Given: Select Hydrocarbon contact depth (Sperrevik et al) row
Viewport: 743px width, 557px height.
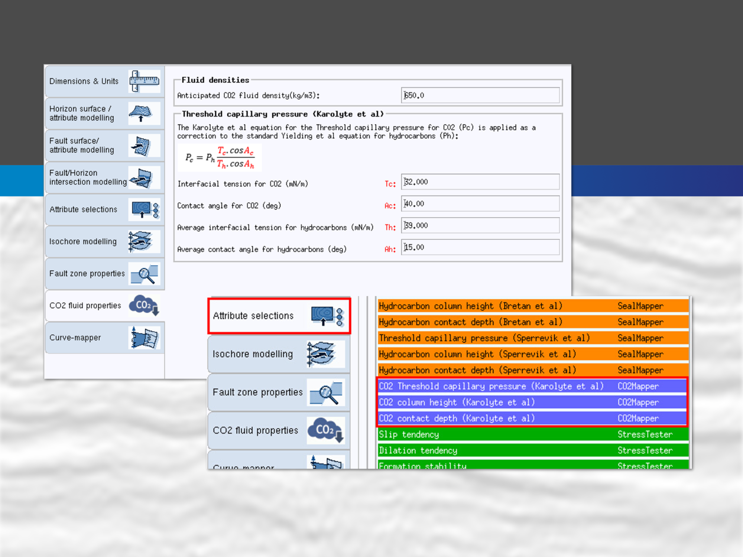Looking at the screenshot, I should click(533, 370).
